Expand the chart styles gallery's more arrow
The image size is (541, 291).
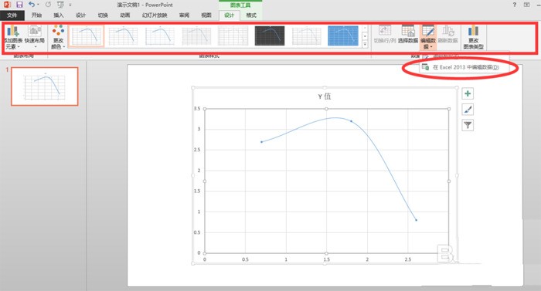pos(365,44)
